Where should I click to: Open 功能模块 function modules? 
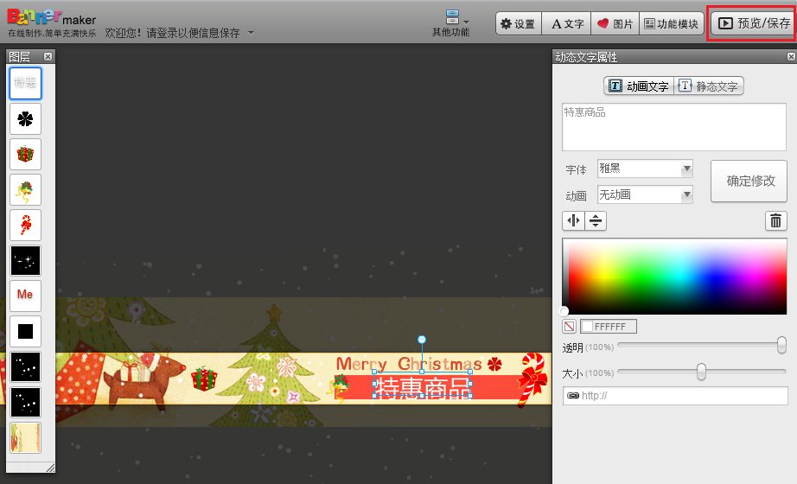(x=671, y=24)
